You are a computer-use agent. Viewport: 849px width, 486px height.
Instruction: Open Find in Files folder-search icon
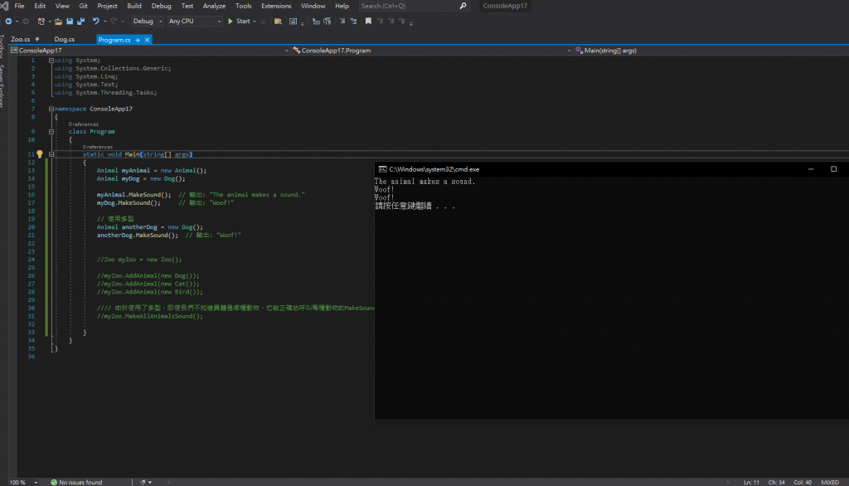click(x=278, y=21)
